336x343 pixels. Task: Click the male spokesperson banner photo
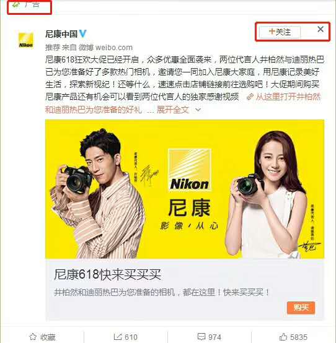point(96,194)
